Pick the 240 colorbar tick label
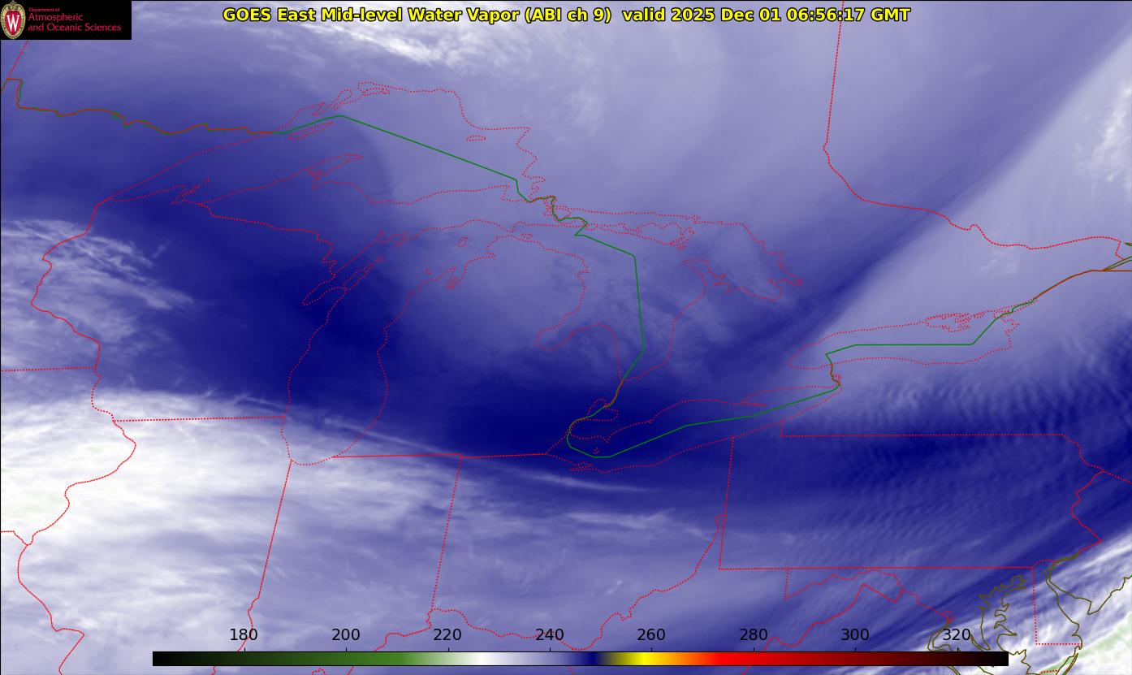 coord(550,635)
